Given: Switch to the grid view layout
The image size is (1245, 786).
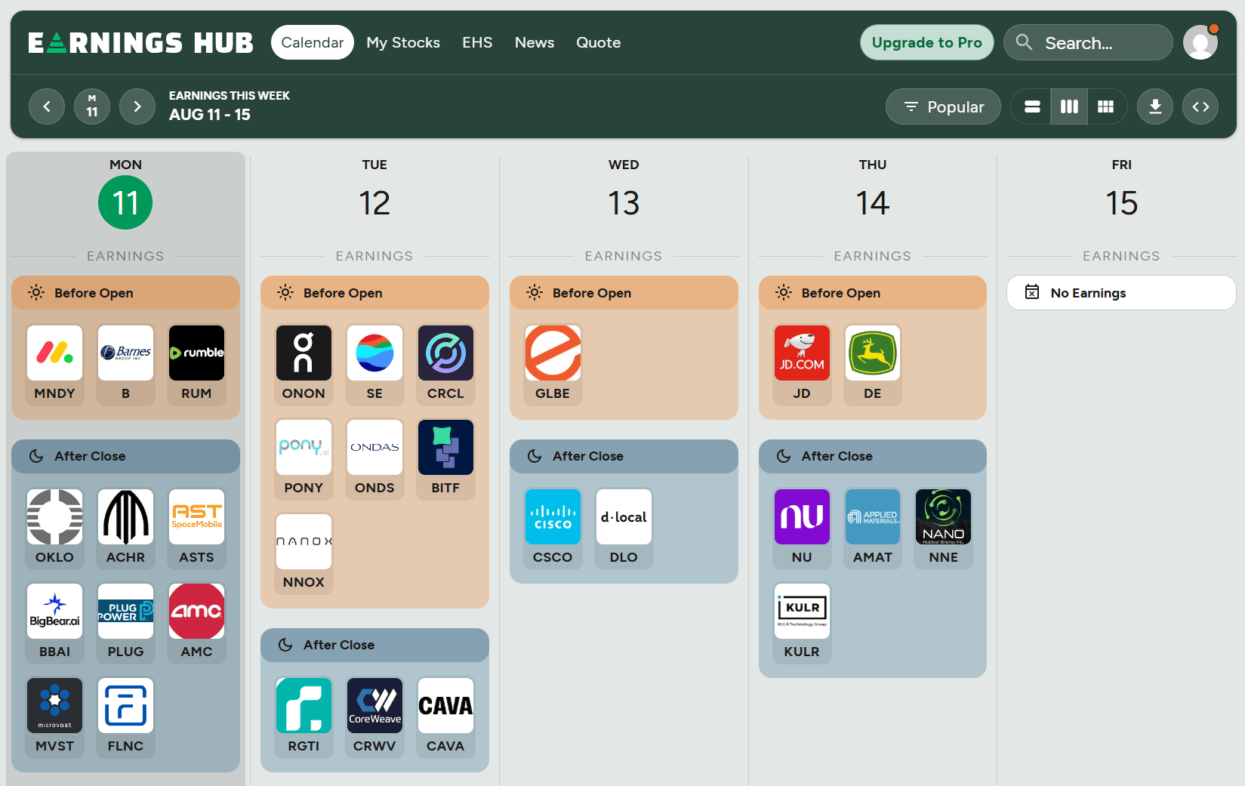Looking at the screenshot, I should 1106,106.
